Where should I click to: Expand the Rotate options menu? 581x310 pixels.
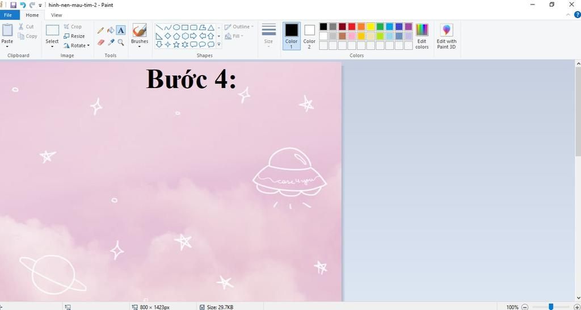(88, 45)
